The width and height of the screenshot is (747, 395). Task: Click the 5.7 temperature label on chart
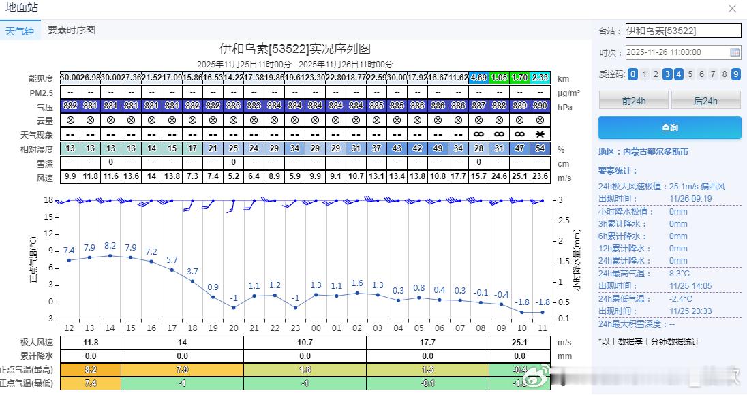pos(172,260)
